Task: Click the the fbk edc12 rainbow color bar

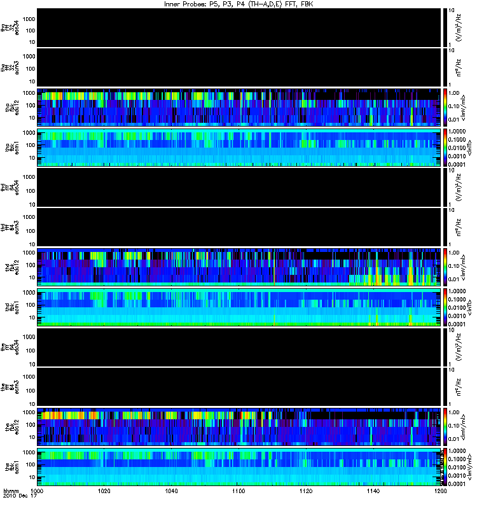Action: tap(445, 426)
